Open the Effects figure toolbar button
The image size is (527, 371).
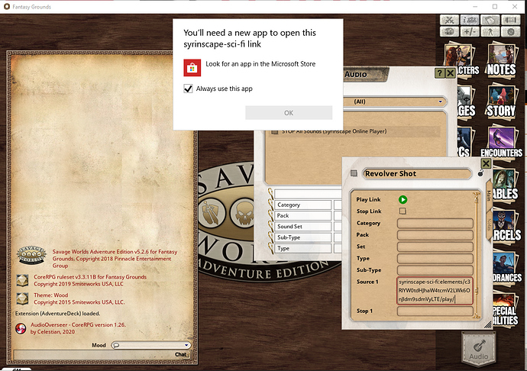[x=490, y=31]
